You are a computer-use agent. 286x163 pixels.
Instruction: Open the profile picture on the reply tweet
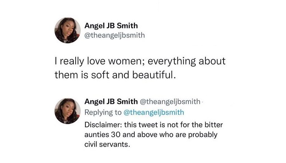(x=68, y=110)
